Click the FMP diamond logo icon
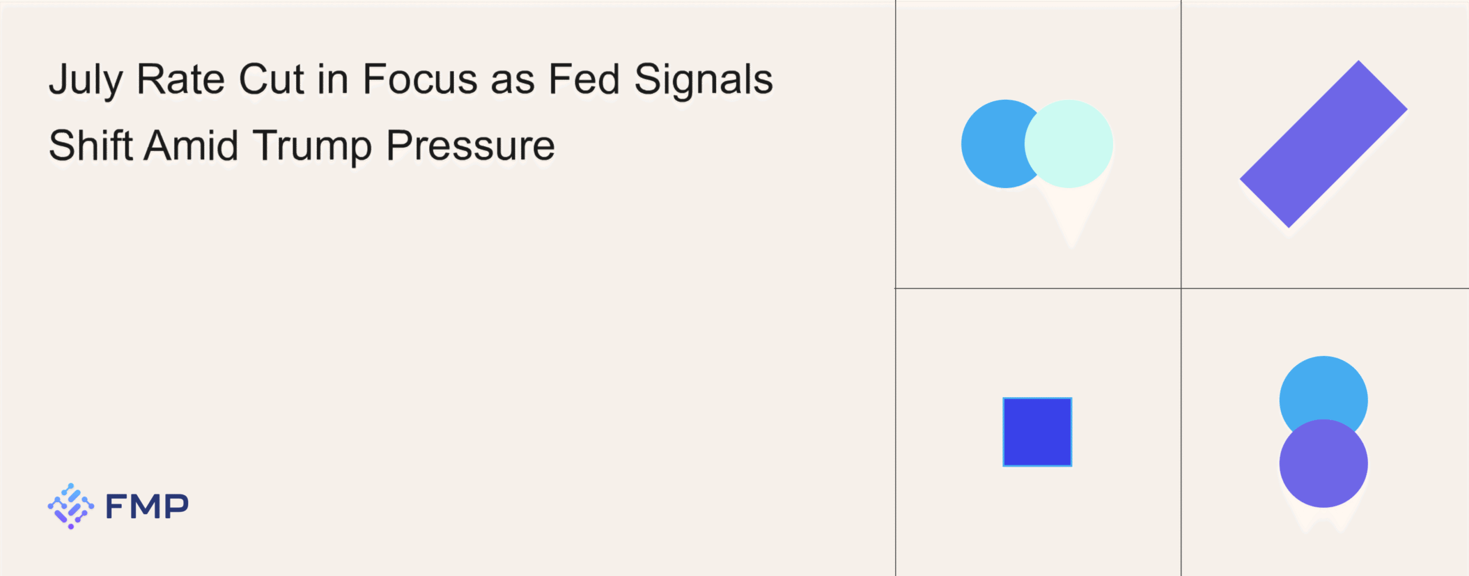Screen dimensions: 1469x576 tap(71, 506)
